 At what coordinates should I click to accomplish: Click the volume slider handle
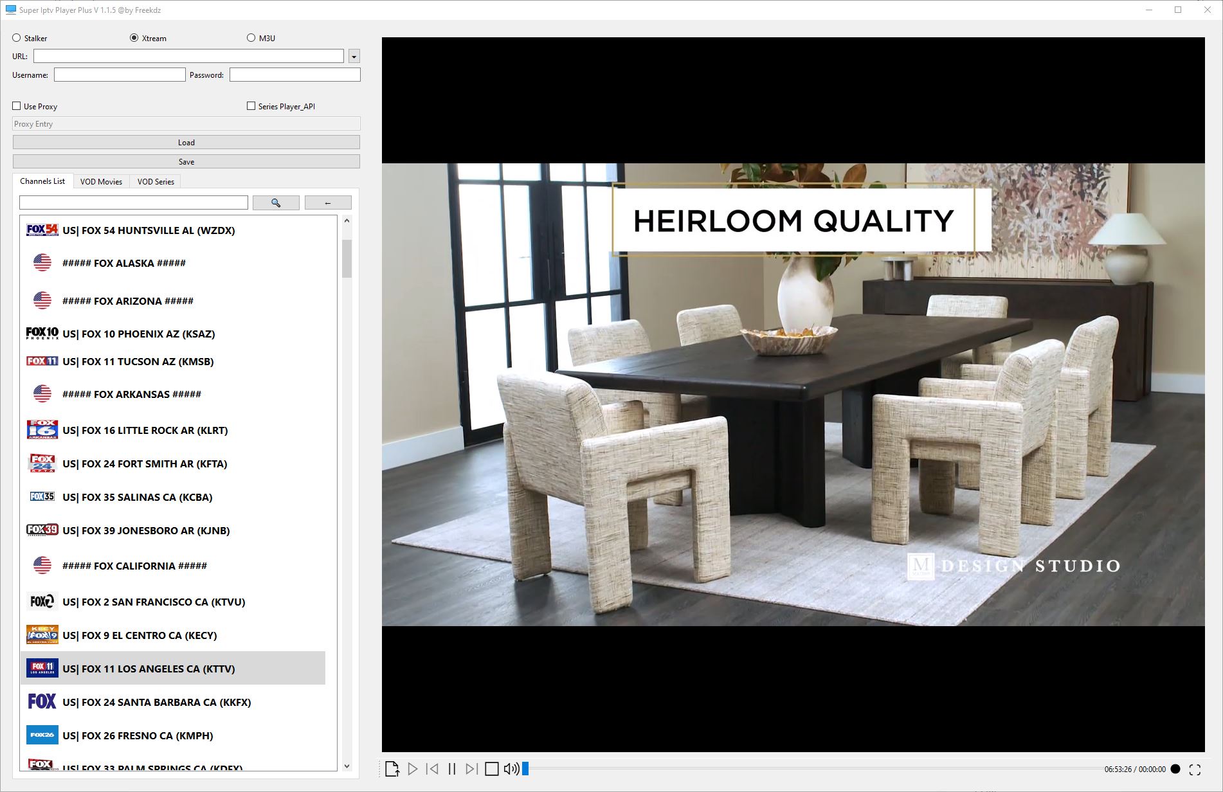tap(525, 769)
